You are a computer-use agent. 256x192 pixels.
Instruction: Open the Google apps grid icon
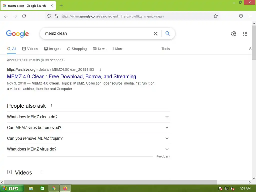(x=245, y=34)
